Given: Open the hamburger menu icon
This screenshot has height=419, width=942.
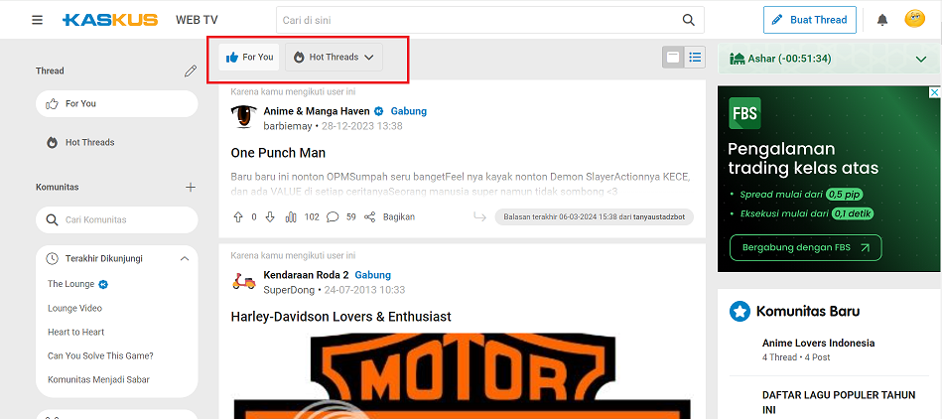Looking at the screenshot, I should click(x=38, y=20).
